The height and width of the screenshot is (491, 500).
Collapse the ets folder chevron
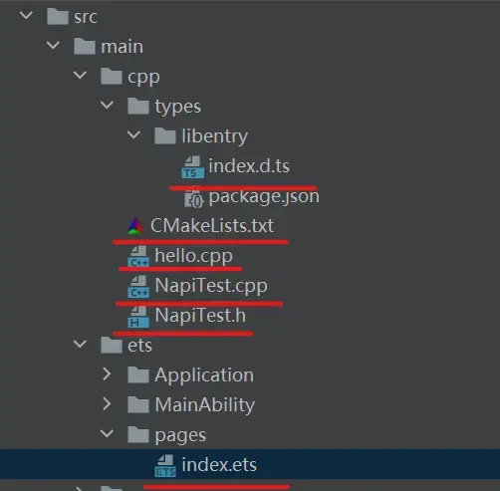pyautogui.click(x=80, y=345)
